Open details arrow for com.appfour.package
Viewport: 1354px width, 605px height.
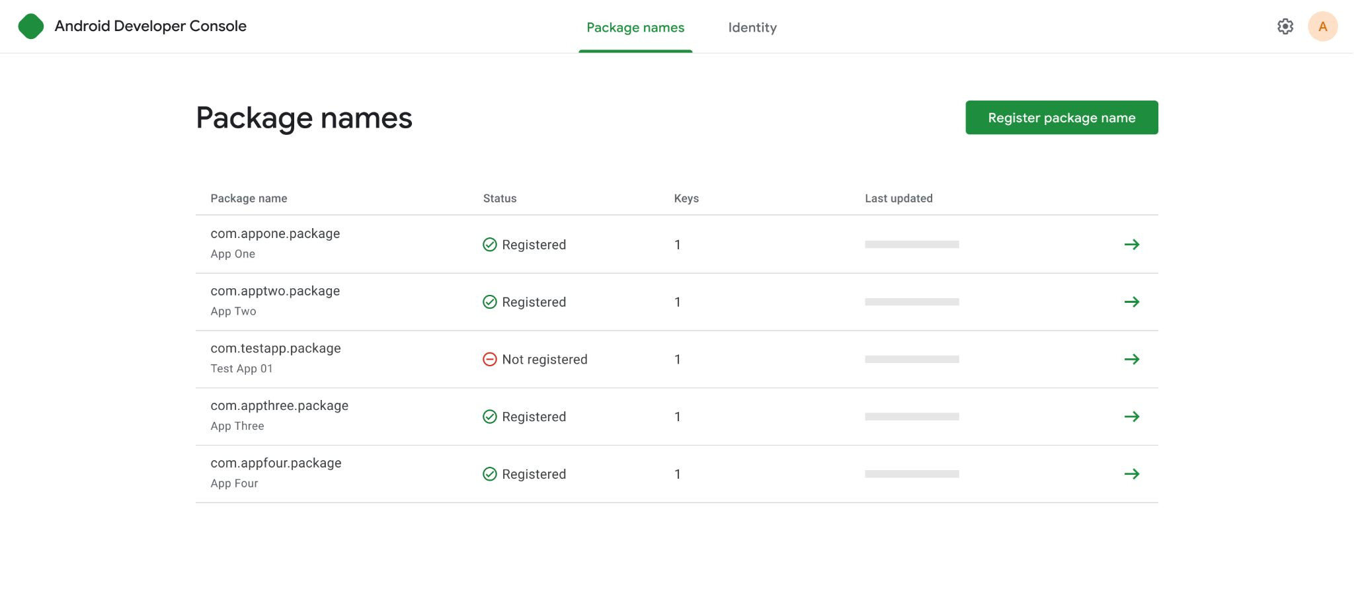[1133, 473]
